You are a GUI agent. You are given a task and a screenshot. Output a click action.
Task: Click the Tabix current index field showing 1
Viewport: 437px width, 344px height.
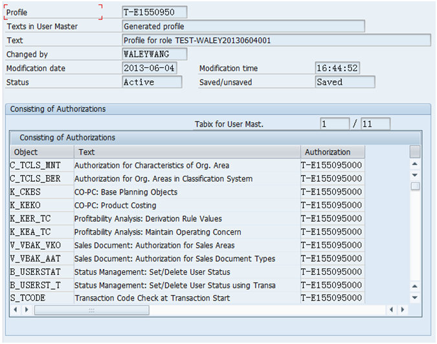335,124
